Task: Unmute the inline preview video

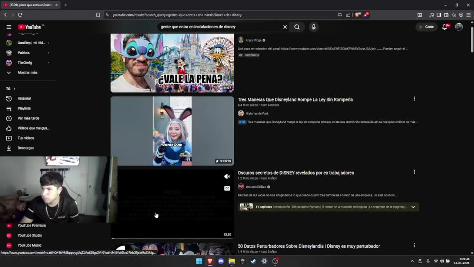Action: coord(227,177)
